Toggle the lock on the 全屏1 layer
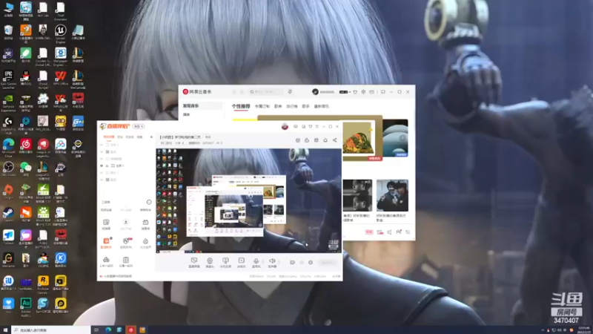Viewport: 593px width, 334px height. tap(107, 166)
